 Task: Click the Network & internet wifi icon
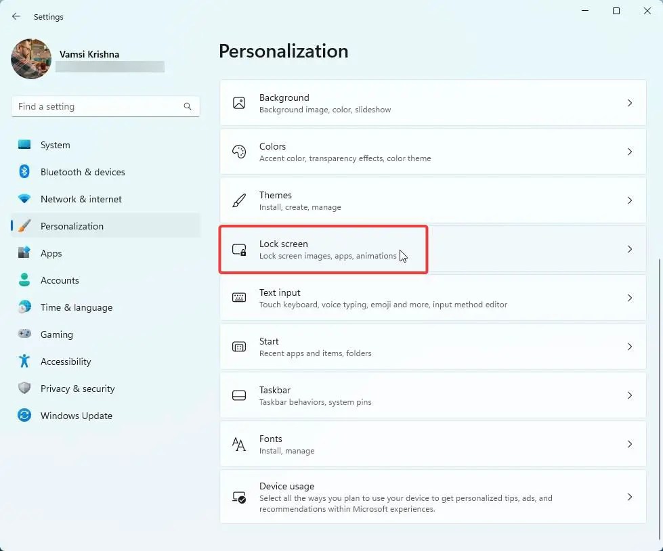24,199
